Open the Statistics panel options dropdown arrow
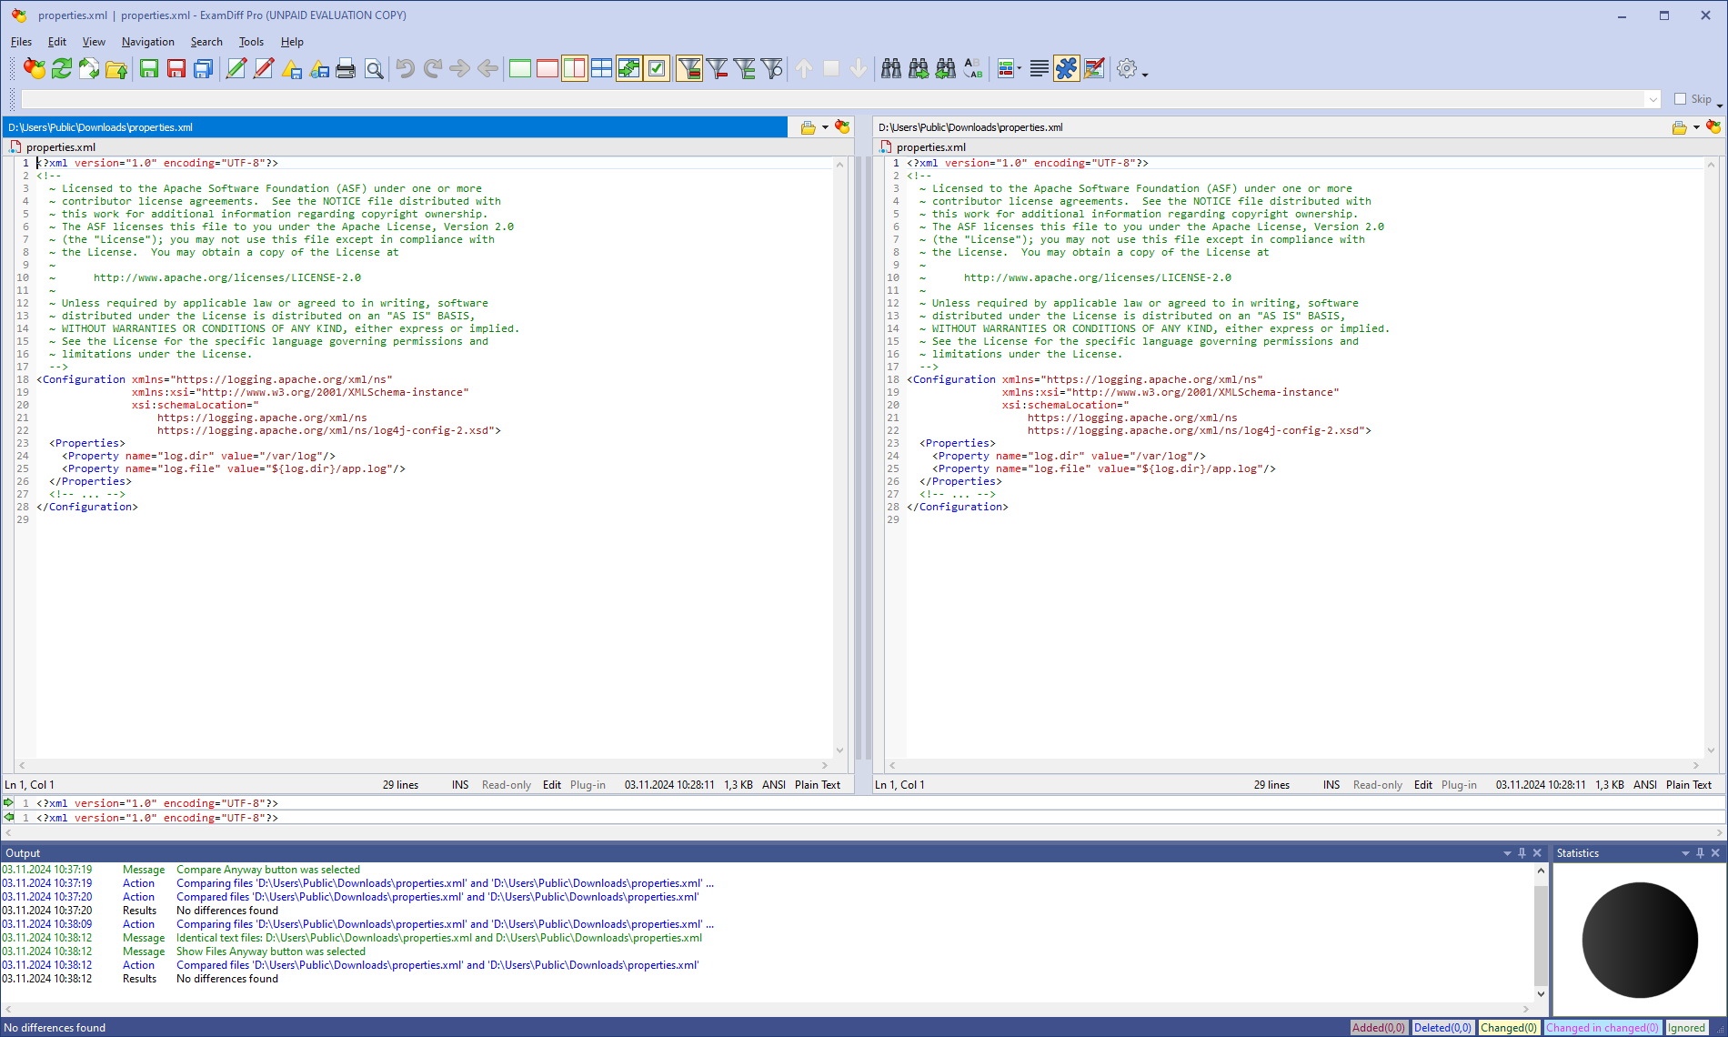This screenshot has height=1037, width=1728. tap(1685, 853)
